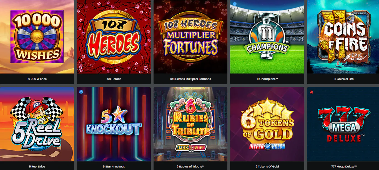Viewport: 379px width, 170px height.
Task: Launch 6 Rubies of Tribute game artwork
Action: click(x=190, y=124)
